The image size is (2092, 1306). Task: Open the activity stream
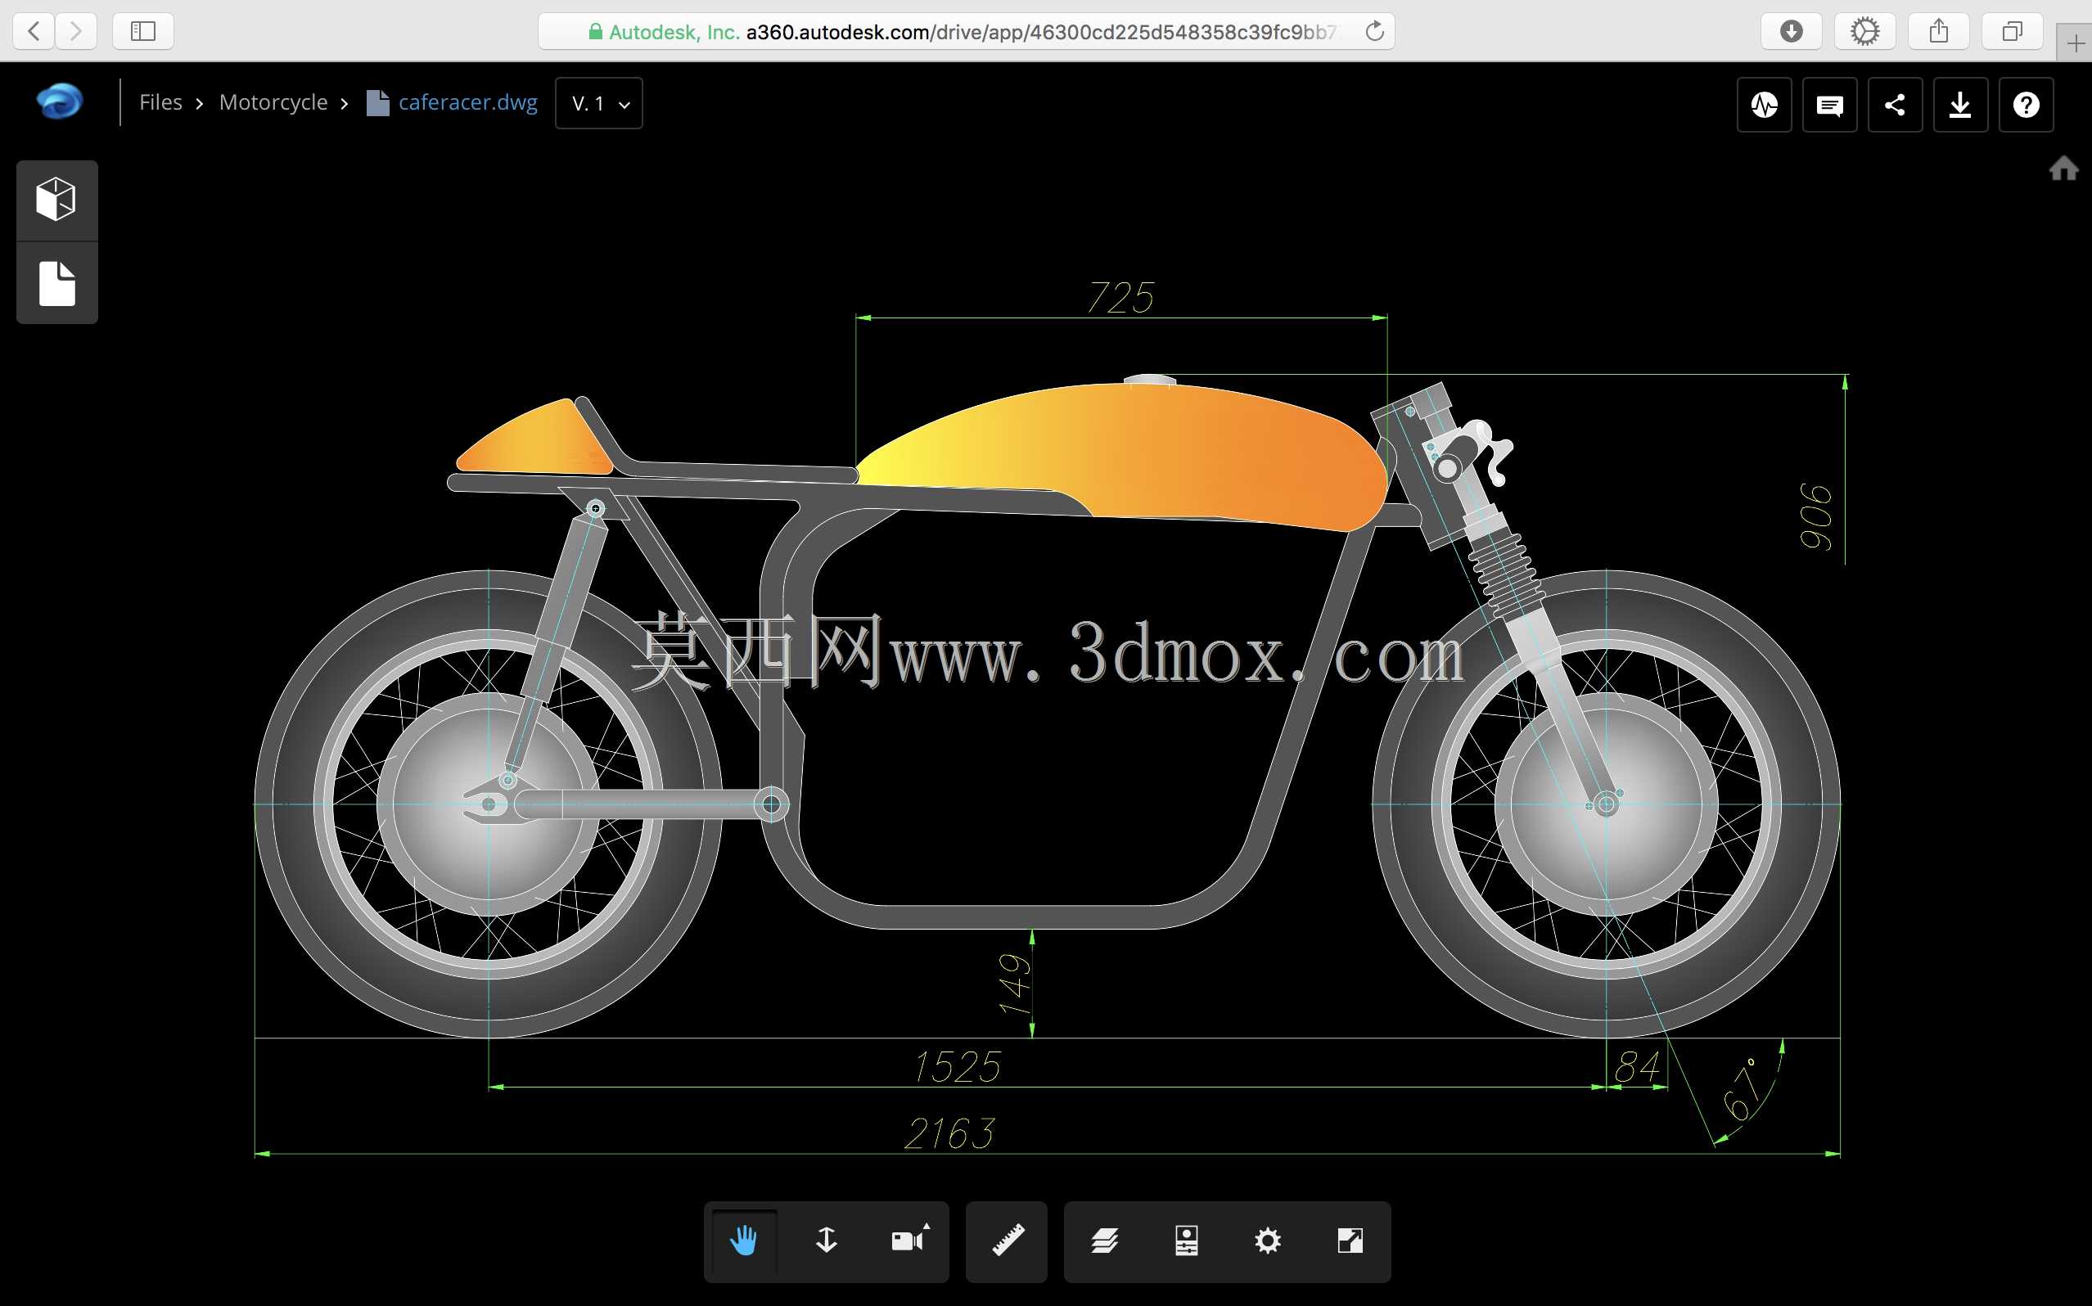click(x=1765, y=105)
